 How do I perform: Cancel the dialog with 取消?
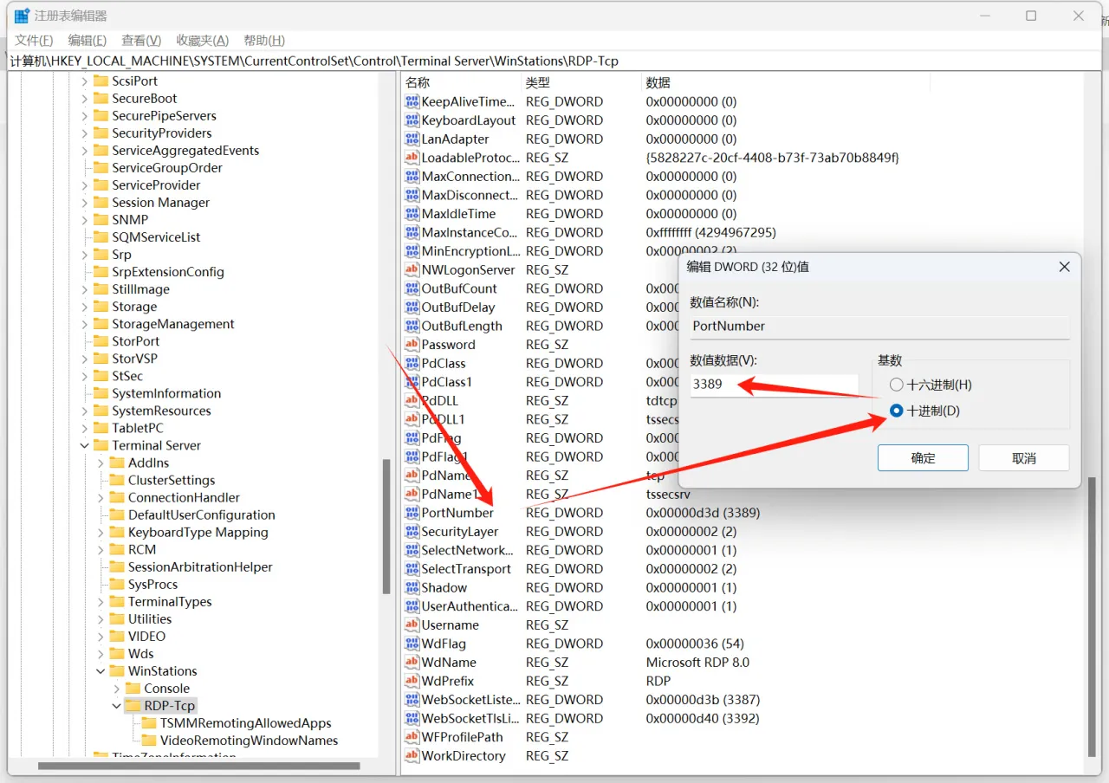coord(1024,458)
